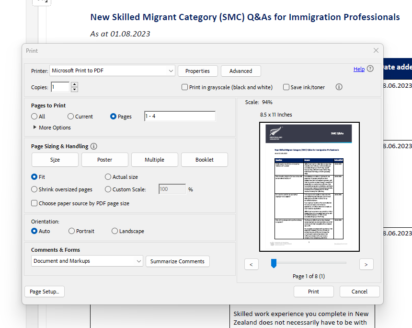412x328 pixels.
Task: Choose the Poster sizing option
Action: coord(105,160)
